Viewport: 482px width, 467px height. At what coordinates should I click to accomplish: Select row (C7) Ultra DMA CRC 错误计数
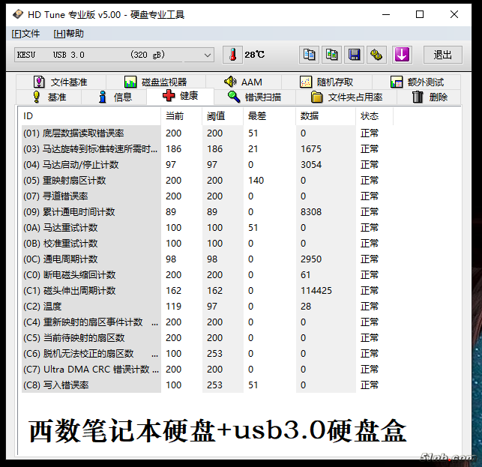pyautogui.click(x=208, y=370)
